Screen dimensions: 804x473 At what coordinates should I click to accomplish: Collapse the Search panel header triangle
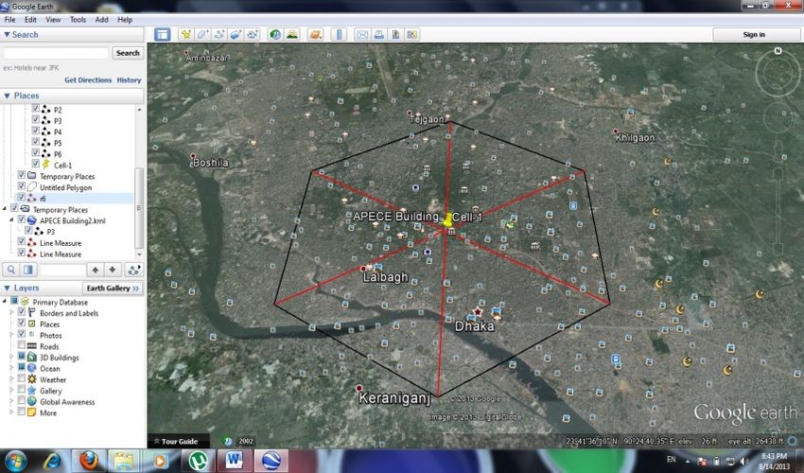coord(7,34)
